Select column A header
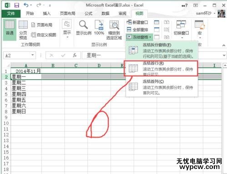The height and width of the screenshot is (174, 227). [26, 66]
